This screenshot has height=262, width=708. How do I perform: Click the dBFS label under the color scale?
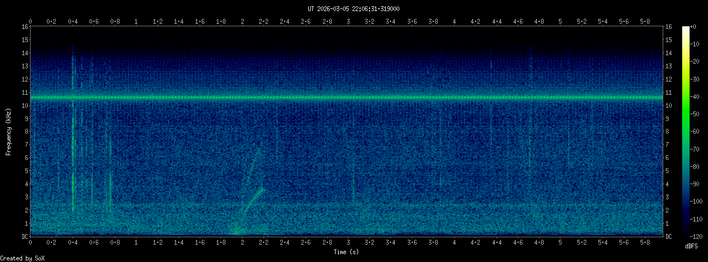tap(693, 246)
